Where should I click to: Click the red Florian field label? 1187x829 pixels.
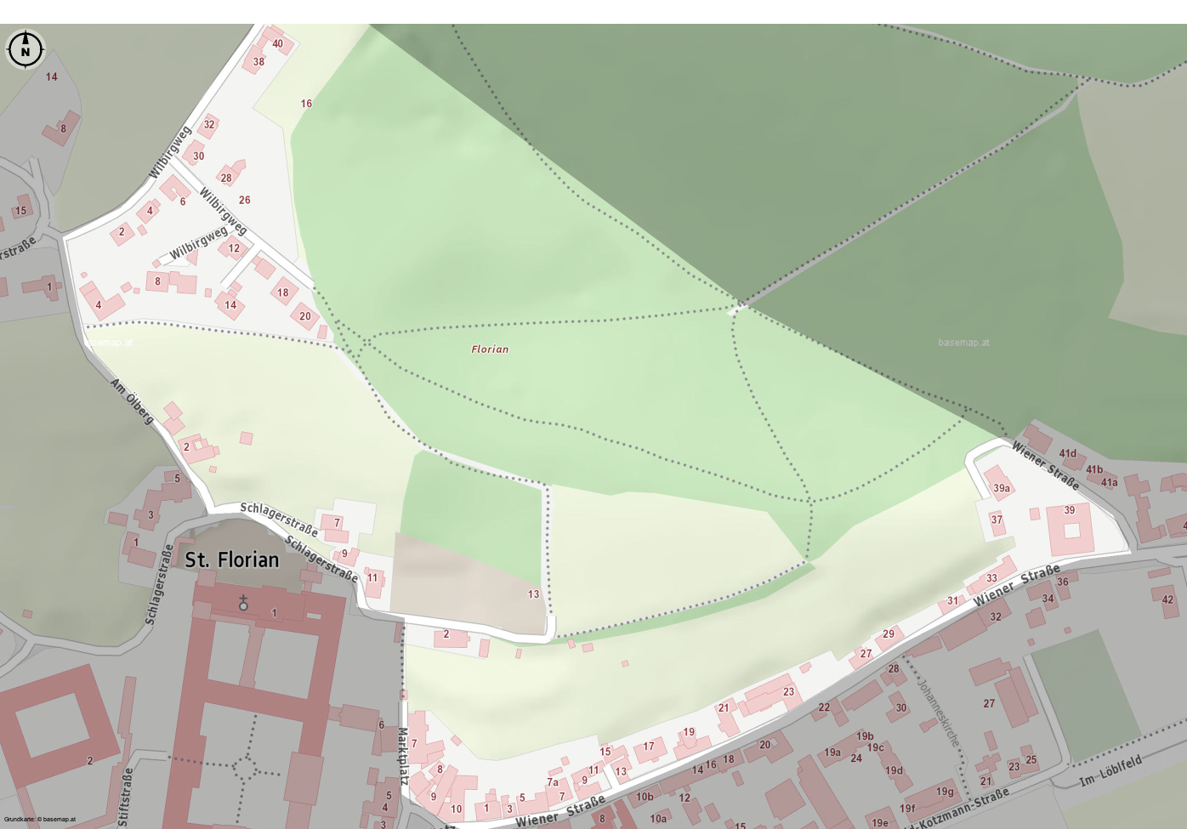point(490,349)
